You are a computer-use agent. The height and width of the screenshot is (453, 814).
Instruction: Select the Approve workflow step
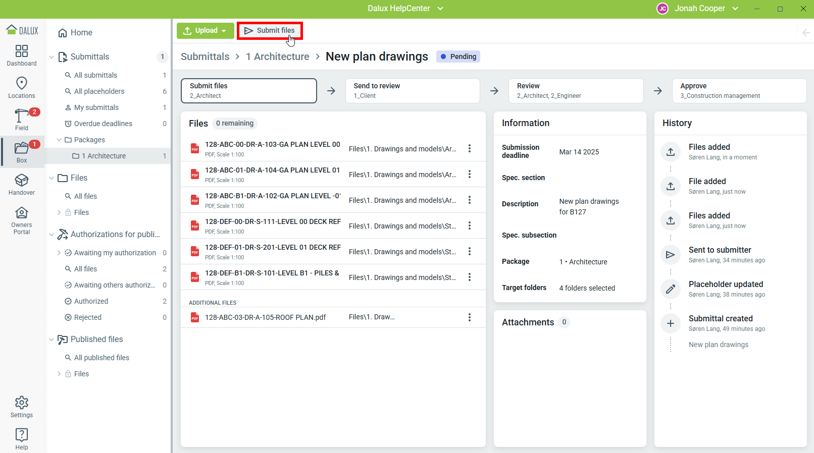point(739,91)
